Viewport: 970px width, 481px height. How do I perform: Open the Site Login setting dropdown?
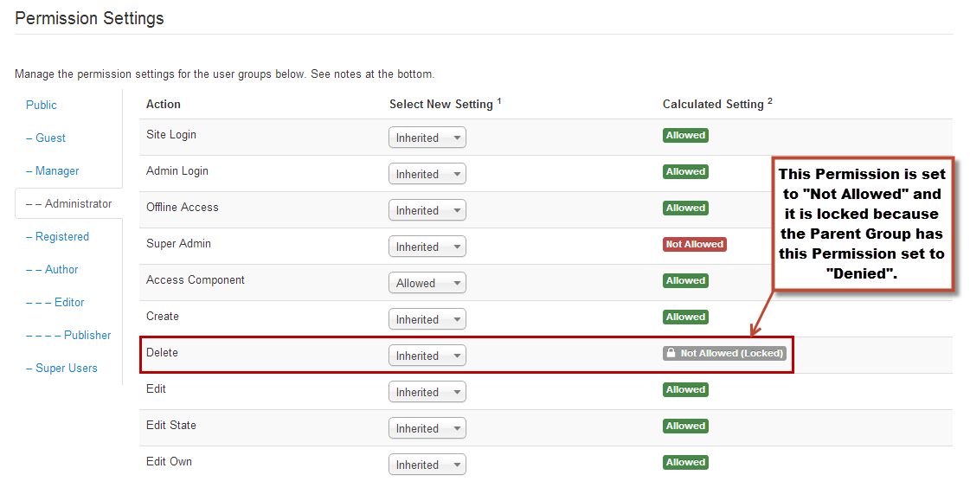click(427, 138)
